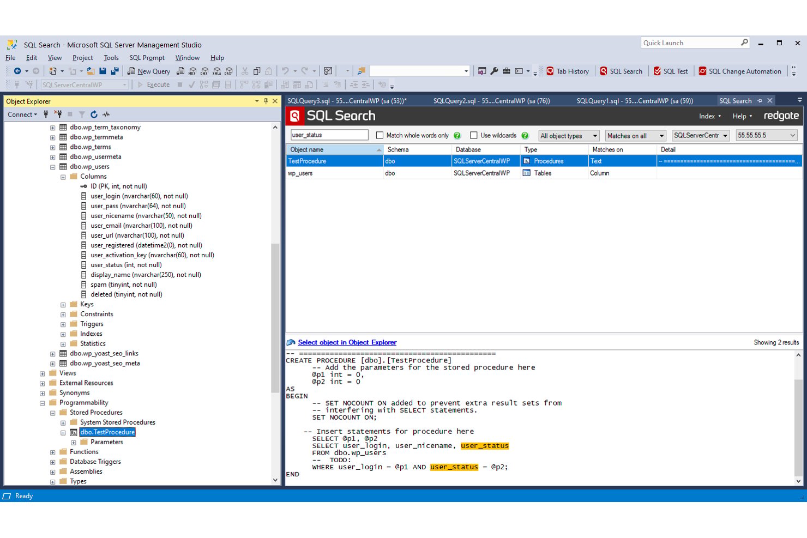Open SQL Change Automation
This screenshot has width=807, height=538.
coord(740,71)
